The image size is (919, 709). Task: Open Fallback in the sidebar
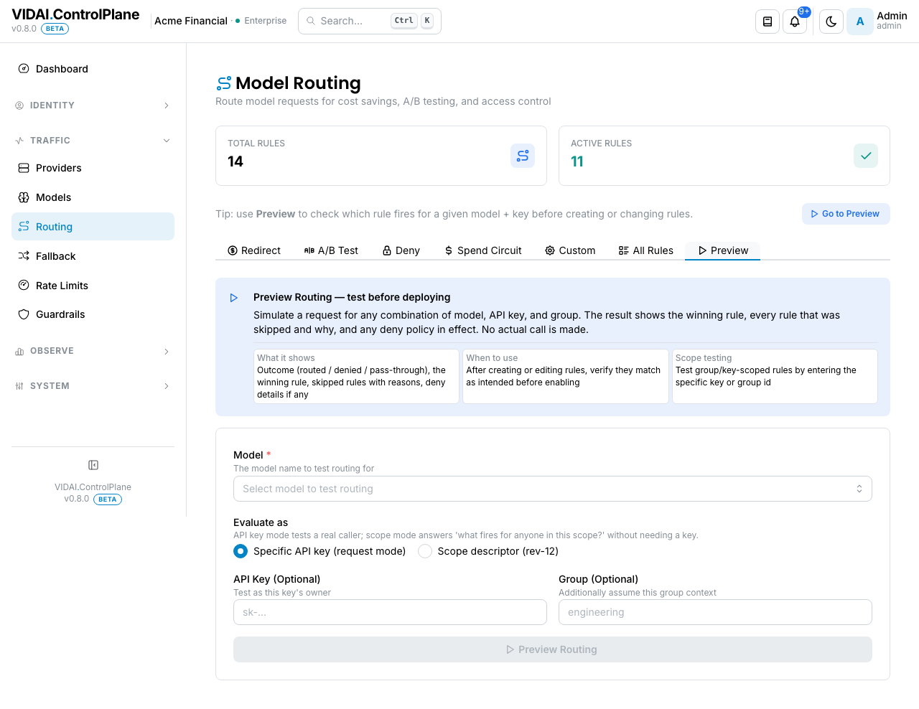(93, 256)
